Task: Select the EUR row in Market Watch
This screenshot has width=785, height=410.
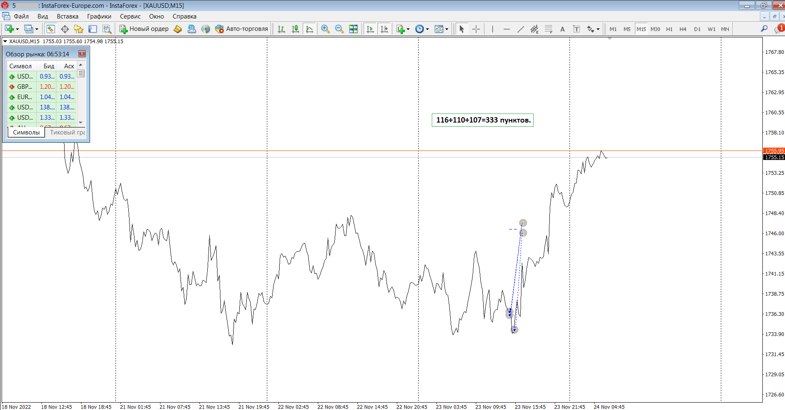Action: click(42, 97)
